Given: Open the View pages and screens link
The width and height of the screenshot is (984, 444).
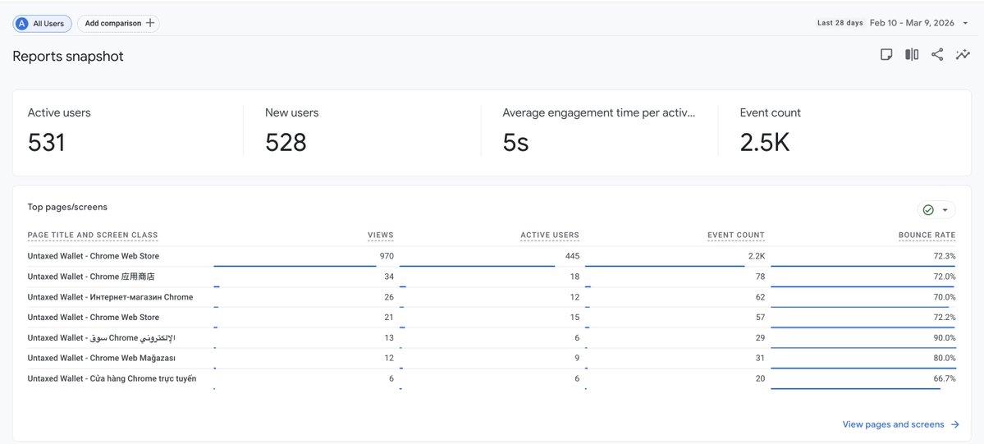Looking at the screenshot, I should tap(901, 424).
